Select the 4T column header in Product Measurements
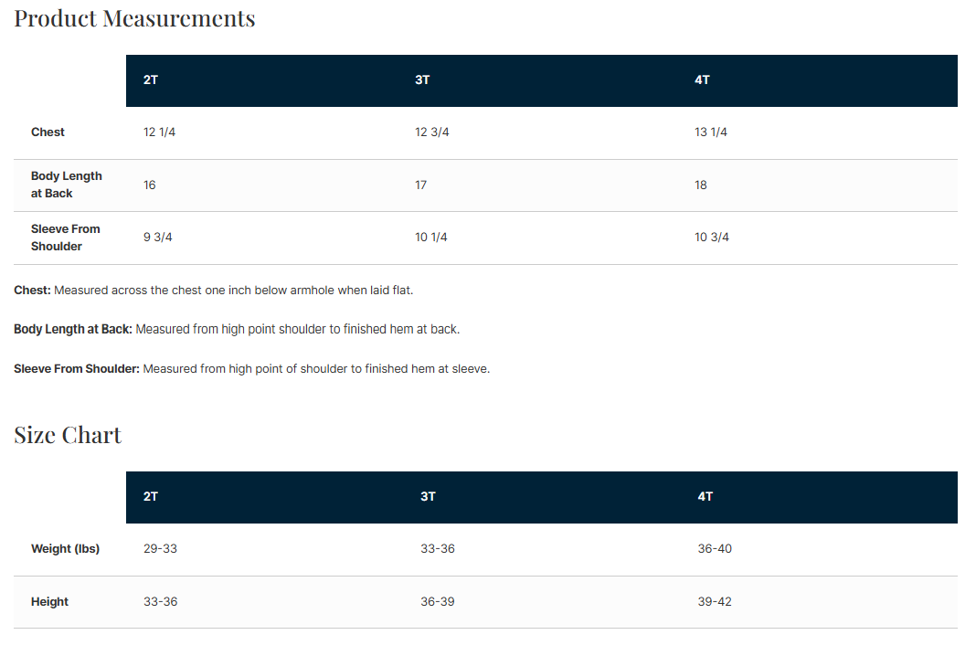This screenshot has width=976, height=656. click(x=702, y=80)
